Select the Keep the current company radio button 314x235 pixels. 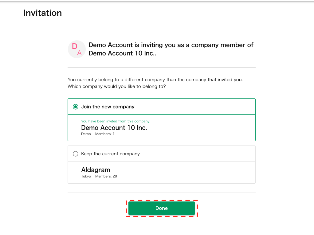click(x=75, y=154)
